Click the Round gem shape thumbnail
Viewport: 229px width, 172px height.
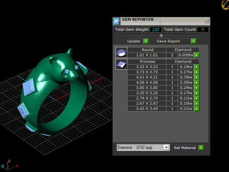tap(121, 52)
